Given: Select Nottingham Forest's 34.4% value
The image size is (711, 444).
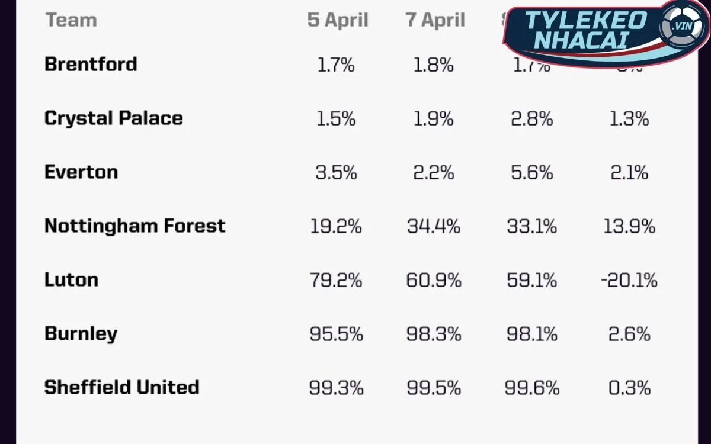Looking at the screenshot, I should tap(434, 226).
